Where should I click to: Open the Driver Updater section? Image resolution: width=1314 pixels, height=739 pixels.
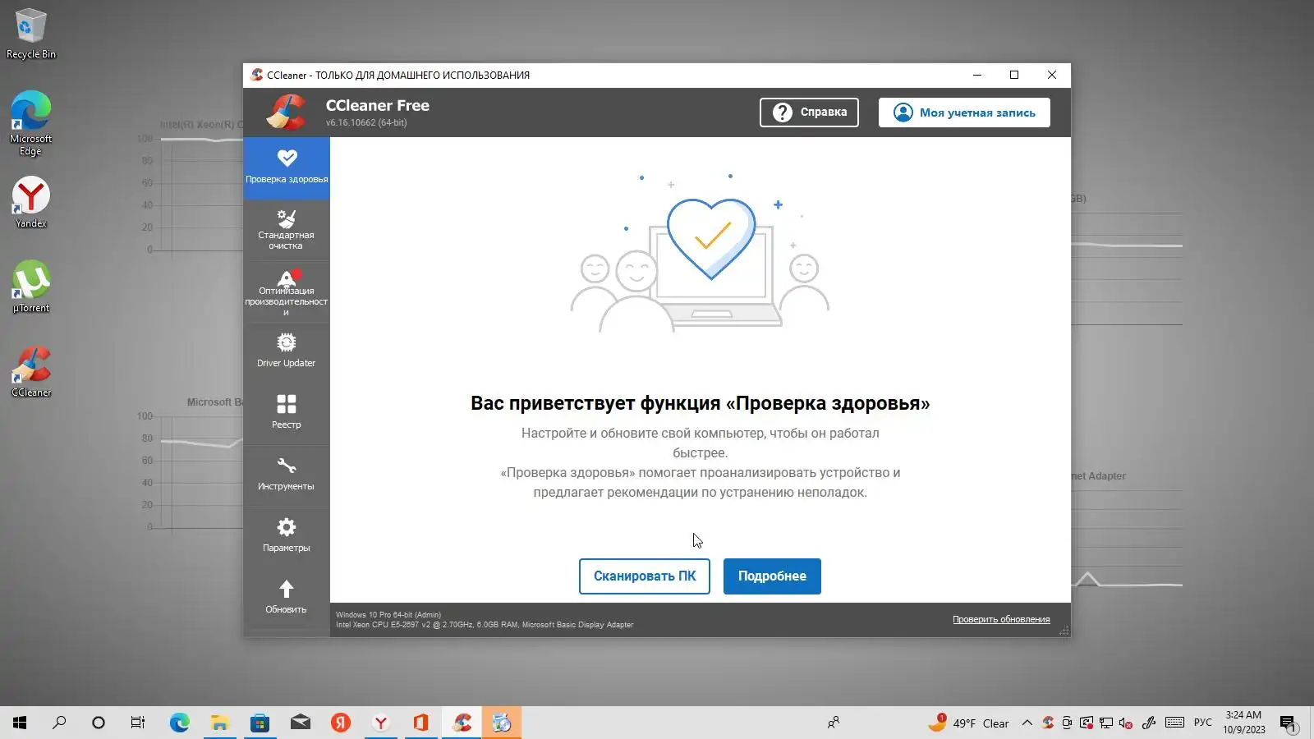click(x=287, y=352)
